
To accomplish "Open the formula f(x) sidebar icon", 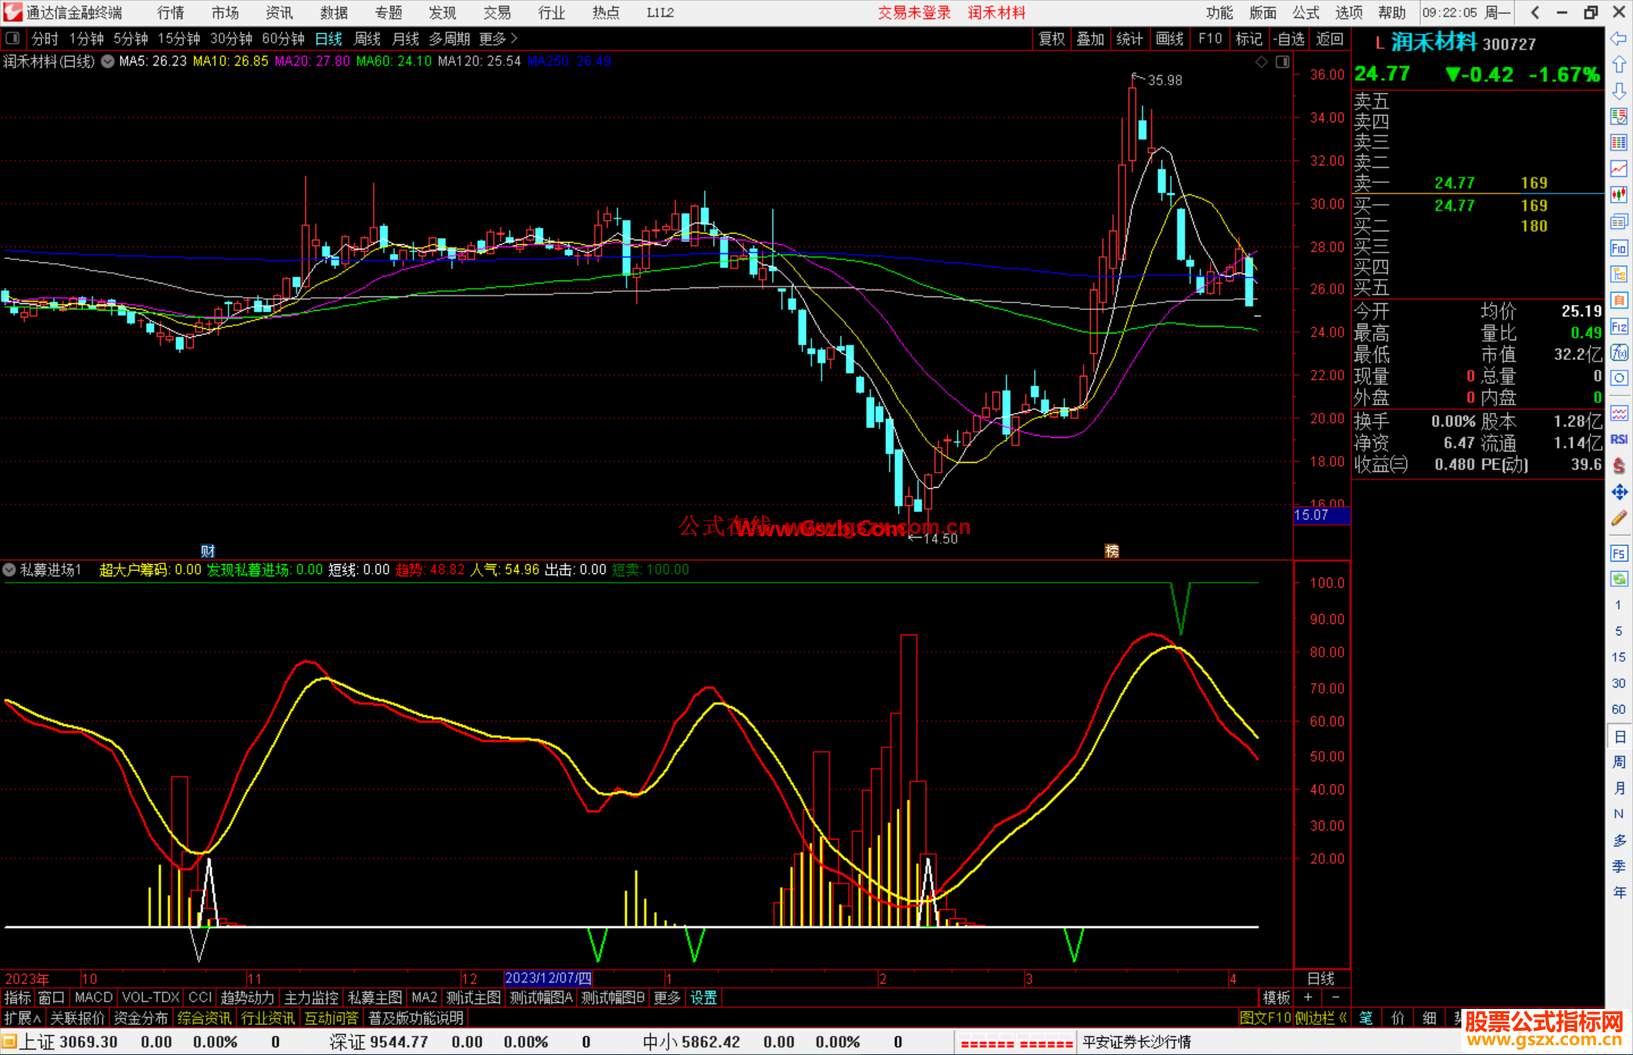I will [1619, 353].
